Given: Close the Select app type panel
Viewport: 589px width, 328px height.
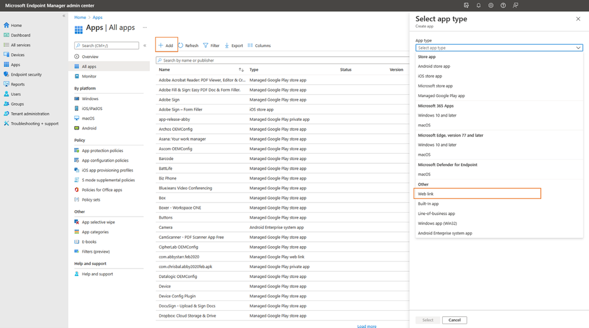Looking at the screenshot, I should [x=578, y=19].
